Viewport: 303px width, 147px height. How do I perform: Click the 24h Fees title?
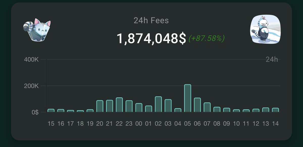click(x=151, y=20)
